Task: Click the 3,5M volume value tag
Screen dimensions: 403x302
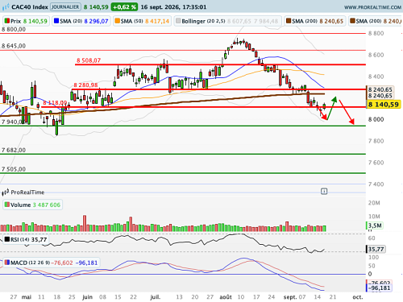Action: [375, 225]
